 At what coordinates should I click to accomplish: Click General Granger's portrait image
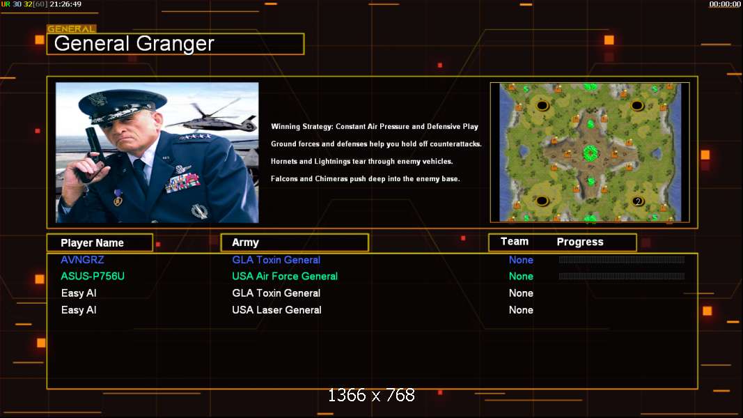coord(157,153)
